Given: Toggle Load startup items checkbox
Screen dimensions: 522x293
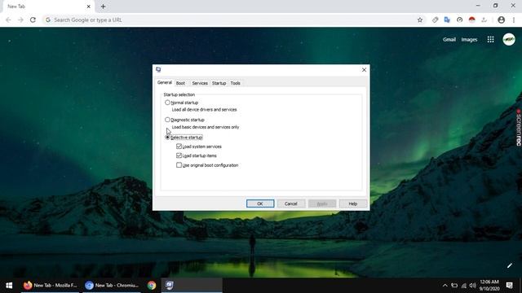Looking at the screenshot, I should pos(179,155).
